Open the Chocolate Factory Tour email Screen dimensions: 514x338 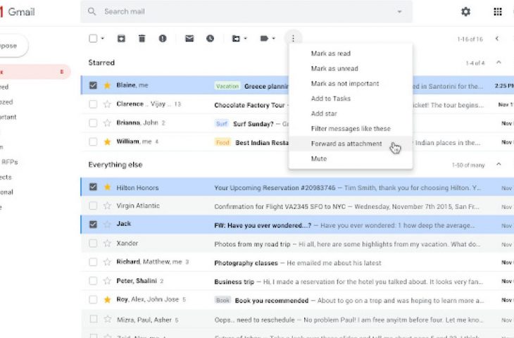click(x=297, y=104)
